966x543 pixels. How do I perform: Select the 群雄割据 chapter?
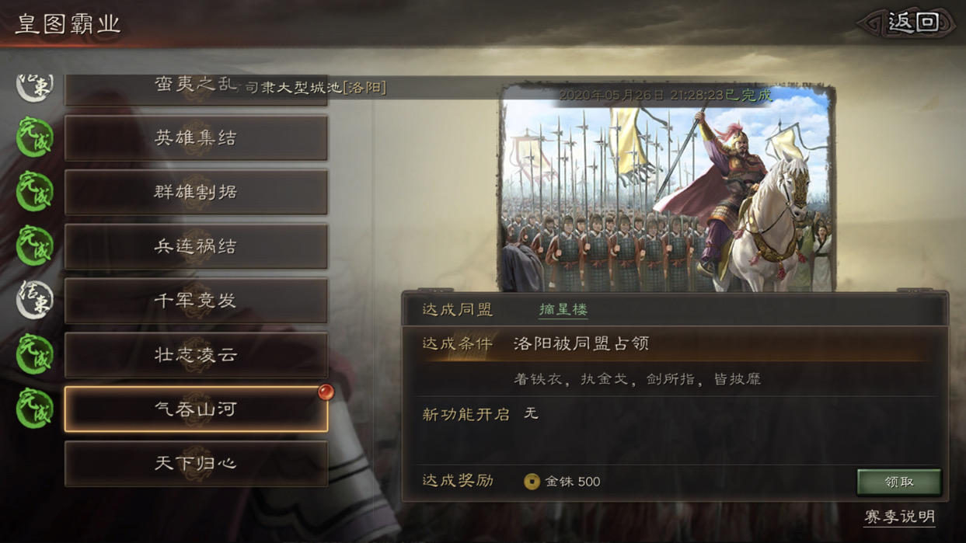(196, 192)
